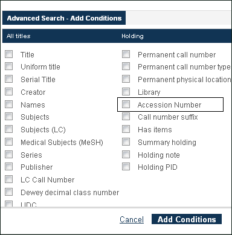Check the Publisher checkbox

pos(9,167)
